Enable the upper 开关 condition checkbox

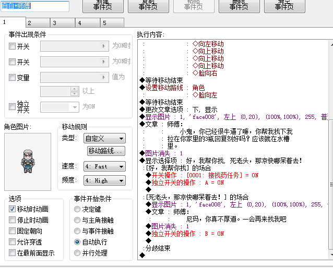12,46
